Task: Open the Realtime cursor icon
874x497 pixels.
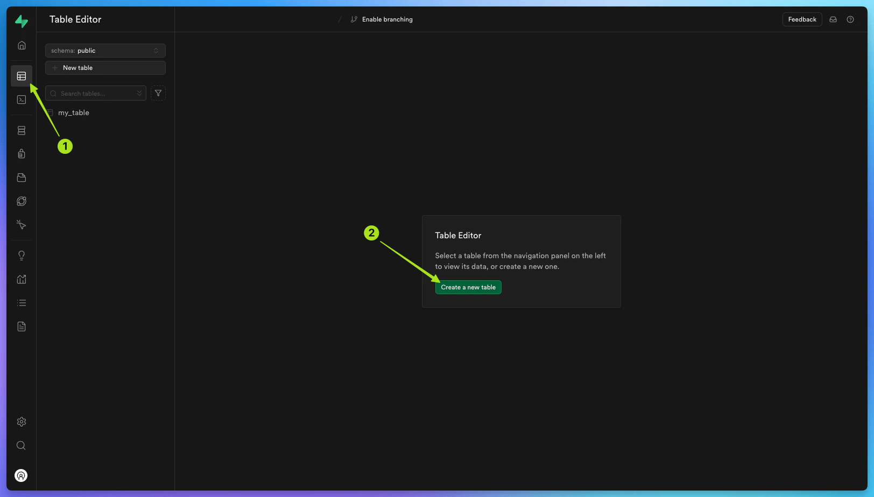Action: click(x=22, y=225)
